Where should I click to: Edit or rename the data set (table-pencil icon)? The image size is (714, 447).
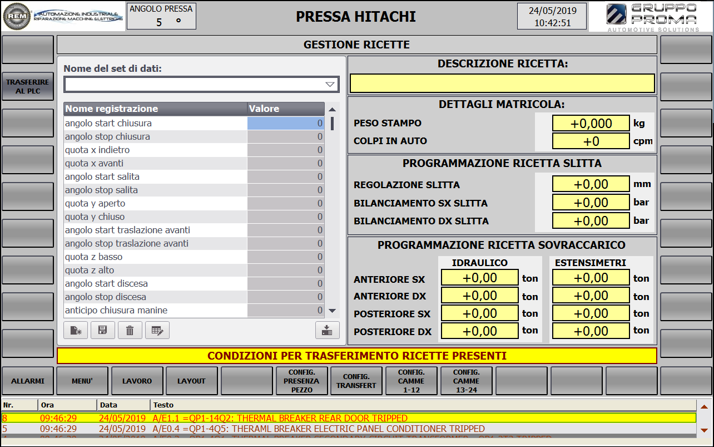tap(157, 330)
